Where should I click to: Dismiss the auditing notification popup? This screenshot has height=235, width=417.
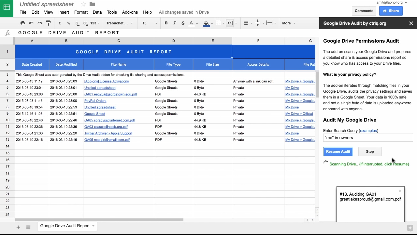pyautogui.click(x=400, y=191)
